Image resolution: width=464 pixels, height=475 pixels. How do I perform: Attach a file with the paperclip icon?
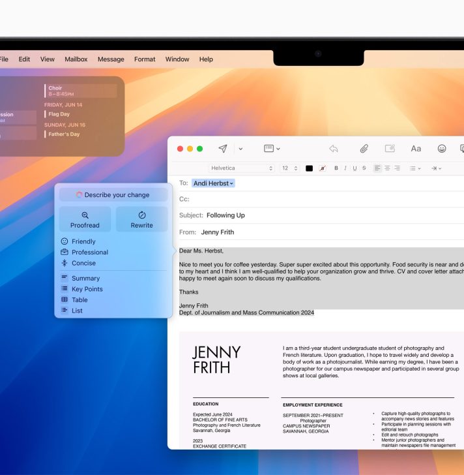click(x=364, y=149)
